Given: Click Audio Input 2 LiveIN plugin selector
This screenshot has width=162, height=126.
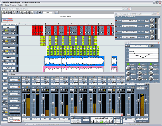Looking at the screenshot, I should [13, 87].
